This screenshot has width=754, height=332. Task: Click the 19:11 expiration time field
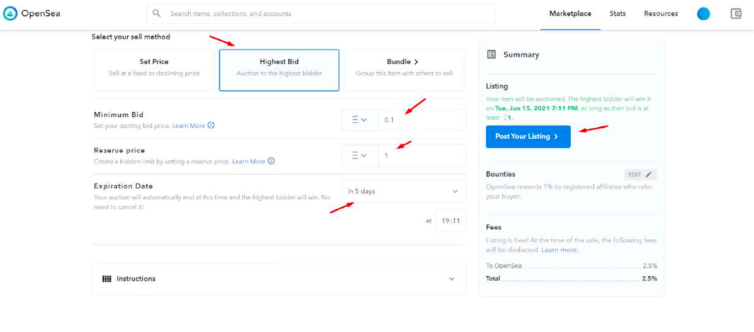point(450,221)
